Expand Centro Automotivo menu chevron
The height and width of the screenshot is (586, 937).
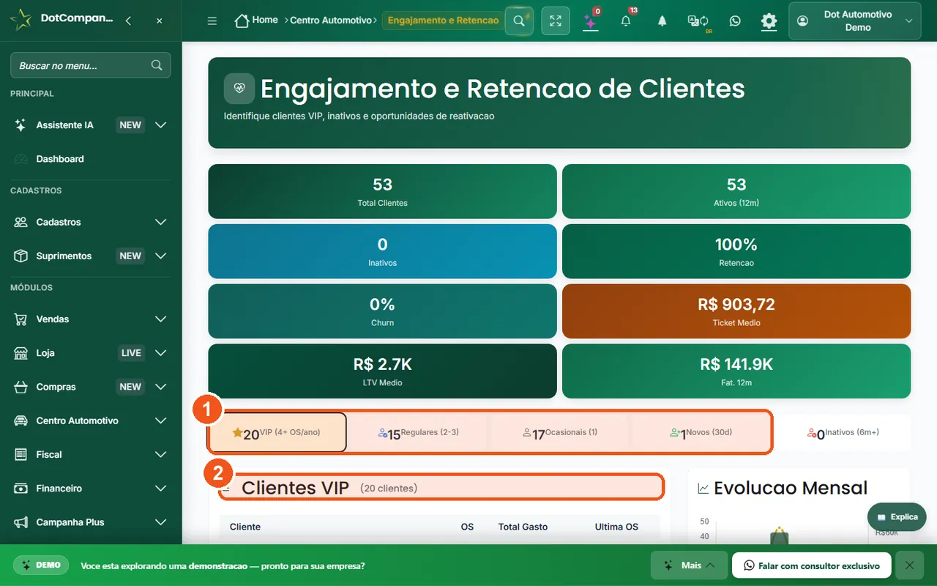click(161, 420)
